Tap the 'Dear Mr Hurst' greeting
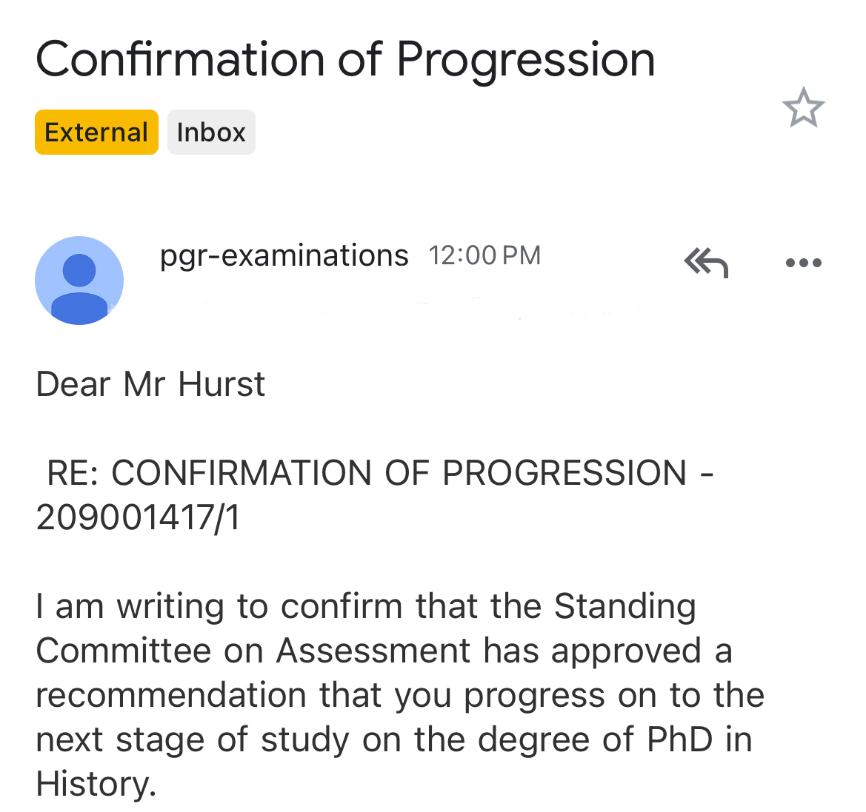 150,384
